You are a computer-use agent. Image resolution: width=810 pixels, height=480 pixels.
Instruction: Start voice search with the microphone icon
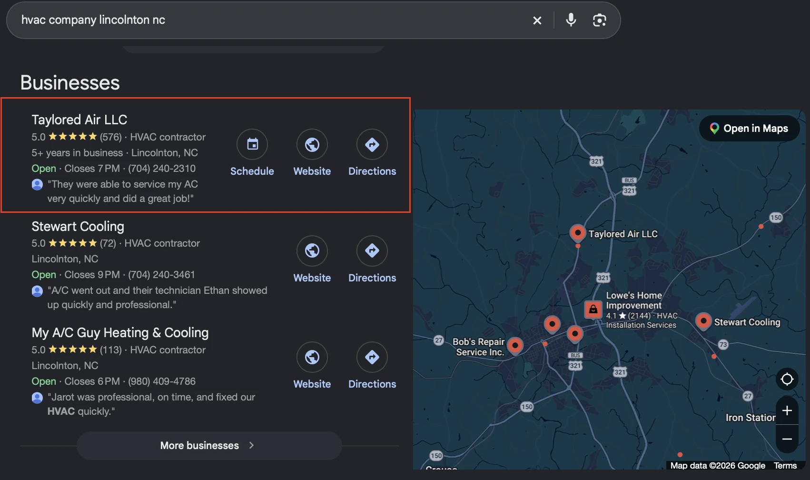(571, 20)
